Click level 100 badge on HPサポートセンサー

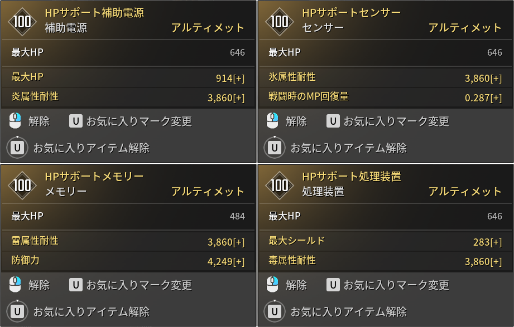click(x=280, y=22)
